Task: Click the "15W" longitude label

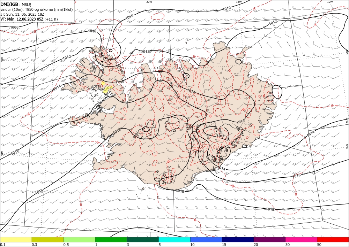Action: click(239, 2)
